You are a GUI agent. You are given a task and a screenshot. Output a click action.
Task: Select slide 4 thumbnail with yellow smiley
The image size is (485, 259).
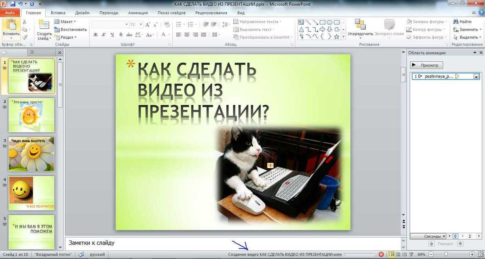click(31, 193)
